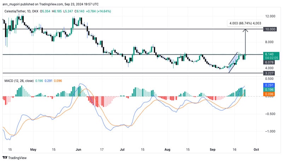Click the −1.000 MACD axis tick

pyautogui.click(x=270, y=131)
